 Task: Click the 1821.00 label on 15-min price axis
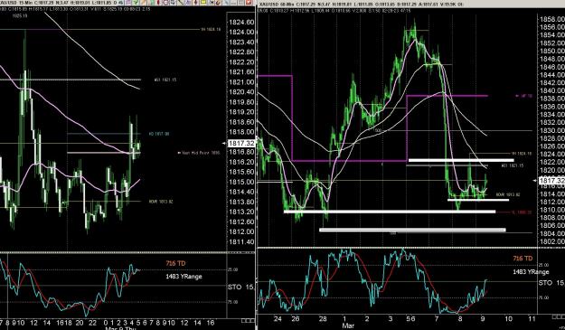pos(241,82)
